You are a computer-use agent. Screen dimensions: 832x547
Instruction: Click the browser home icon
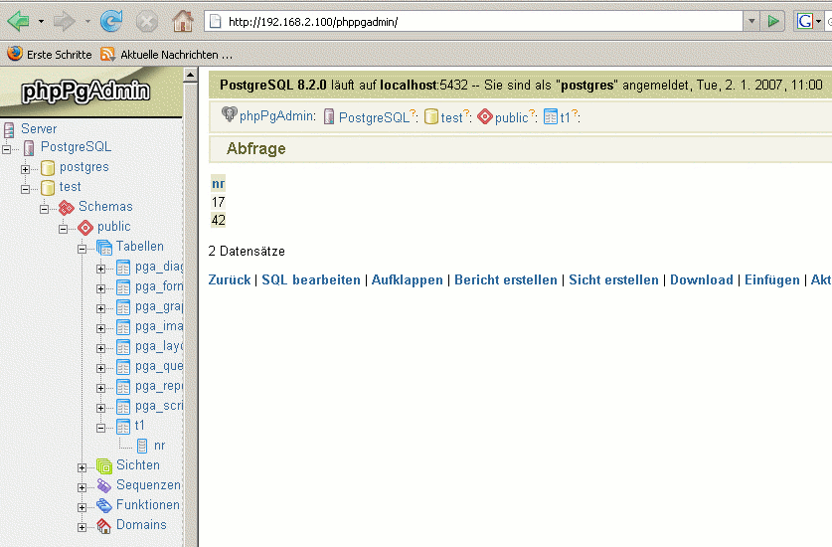tap(182, 20)
